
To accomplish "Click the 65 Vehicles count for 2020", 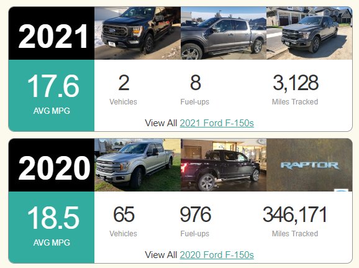I will coord(124,221).
